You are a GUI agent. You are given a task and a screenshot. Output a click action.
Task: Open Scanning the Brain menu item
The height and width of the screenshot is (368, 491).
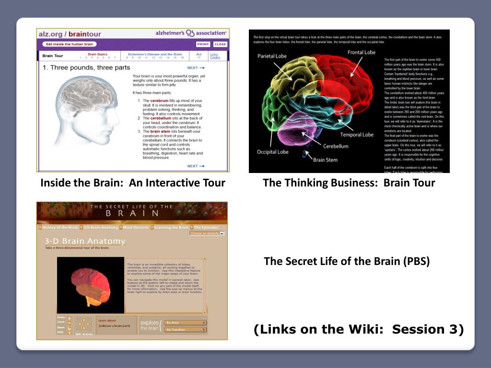click(x=171, y=227)
